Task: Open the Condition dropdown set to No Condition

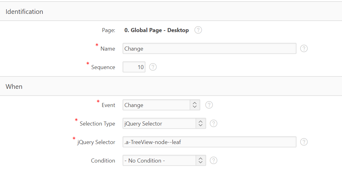Action: (x=164, y=161)
